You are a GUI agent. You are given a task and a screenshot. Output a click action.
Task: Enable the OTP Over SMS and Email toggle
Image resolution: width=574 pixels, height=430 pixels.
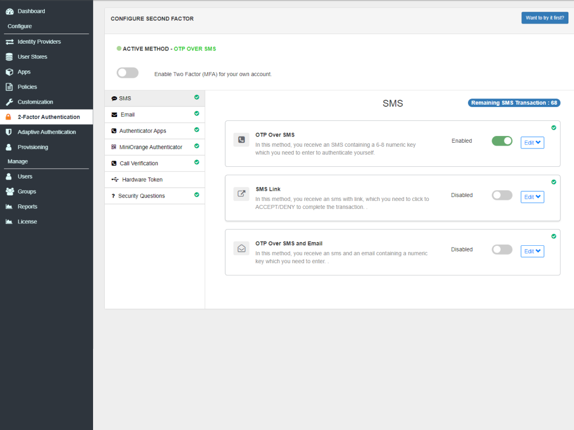pos(502,250)
